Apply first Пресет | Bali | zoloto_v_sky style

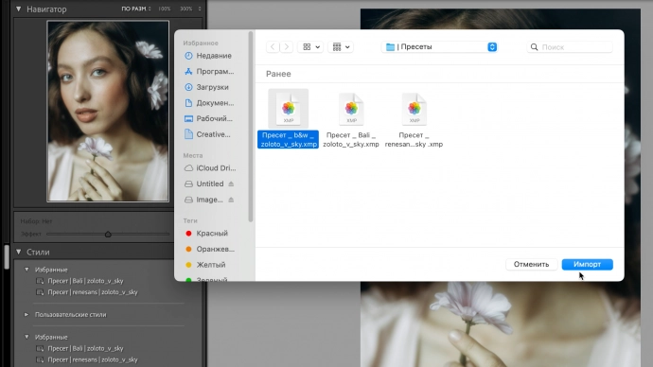85,281
